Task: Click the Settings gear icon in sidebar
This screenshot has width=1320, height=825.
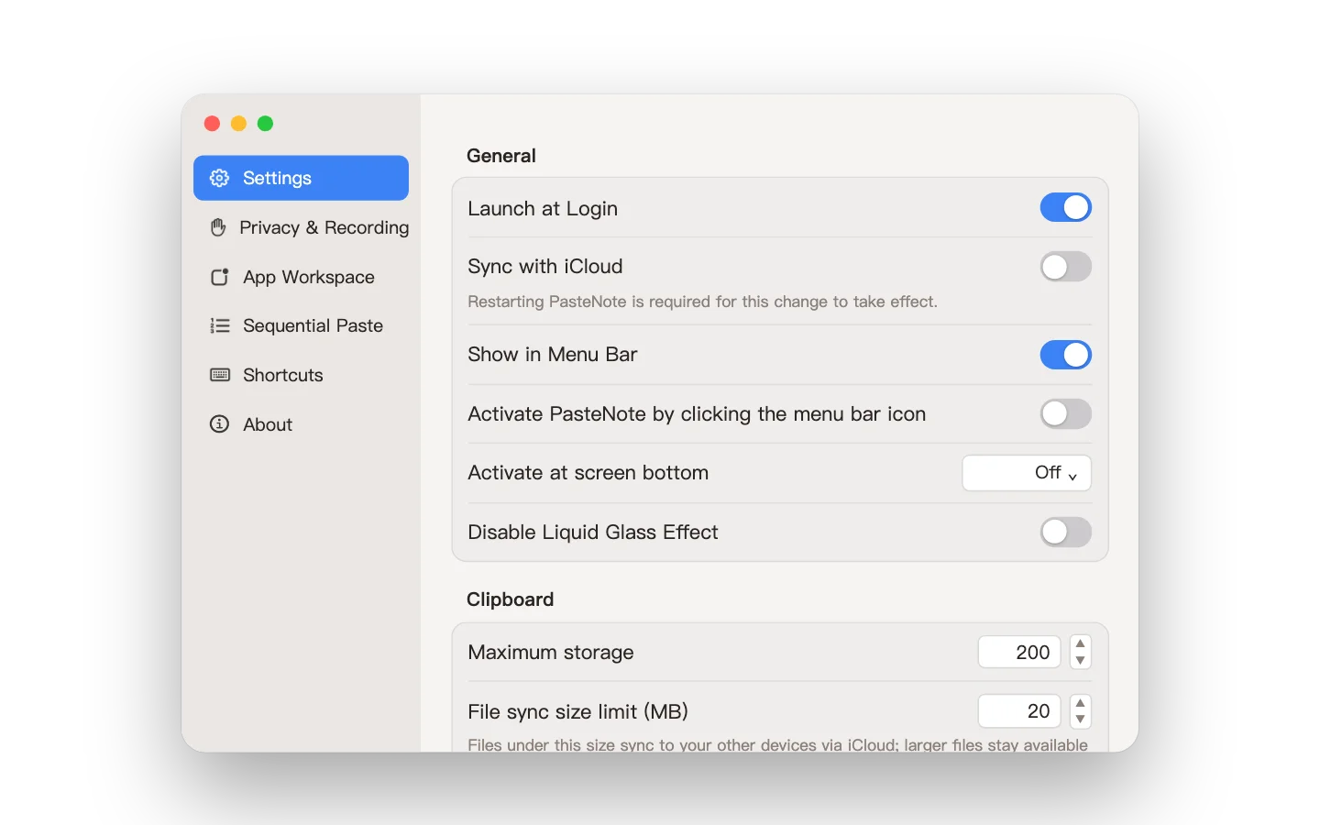Action: tap(219, 178)
